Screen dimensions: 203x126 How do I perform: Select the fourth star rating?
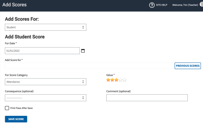point(120,80)
